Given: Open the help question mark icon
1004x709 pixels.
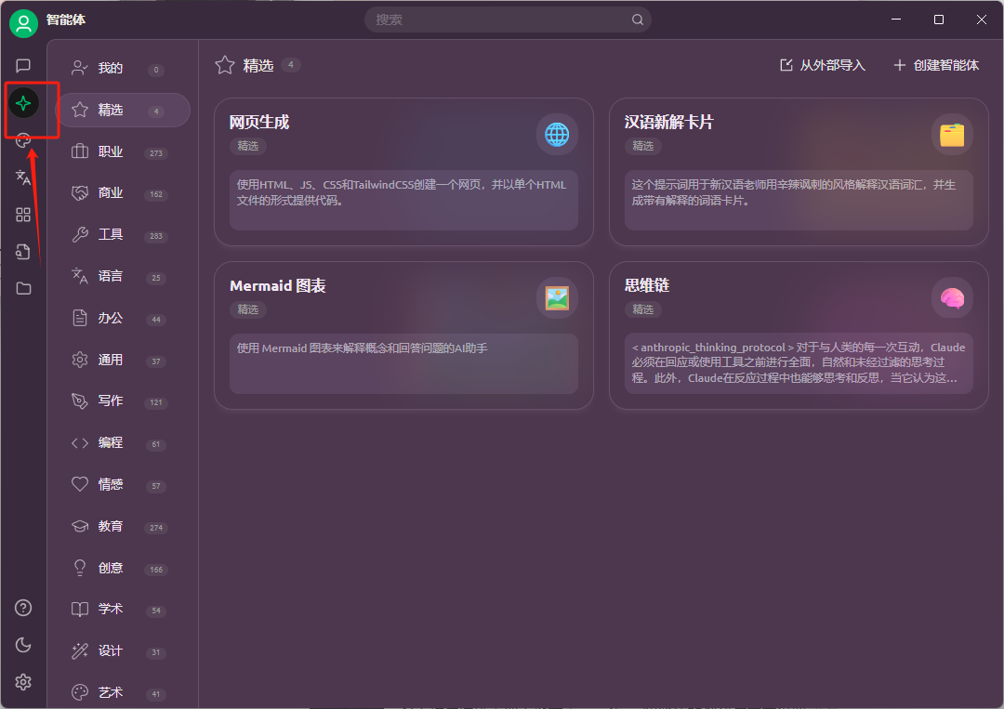Looking at the screenshot, I should [23, 608].
